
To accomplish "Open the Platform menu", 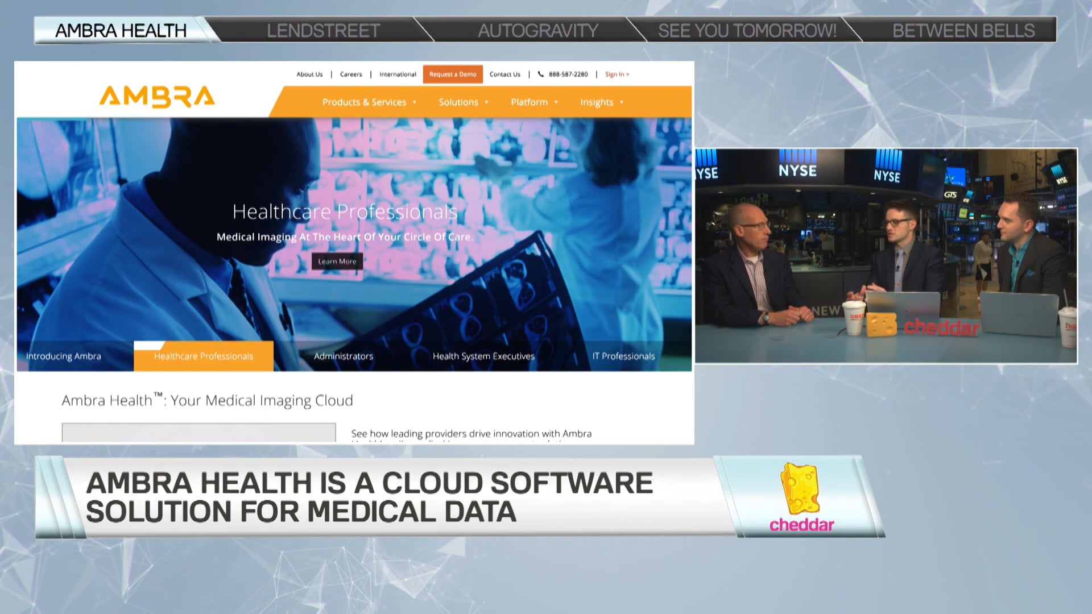I will [529, 102].
